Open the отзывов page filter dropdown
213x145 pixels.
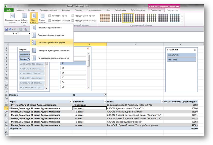[105, 95]
